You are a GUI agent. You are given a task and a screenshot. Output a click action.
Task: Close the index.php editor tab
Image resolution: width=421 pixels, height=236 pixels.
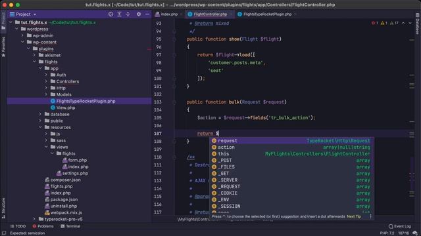point(182,14)
